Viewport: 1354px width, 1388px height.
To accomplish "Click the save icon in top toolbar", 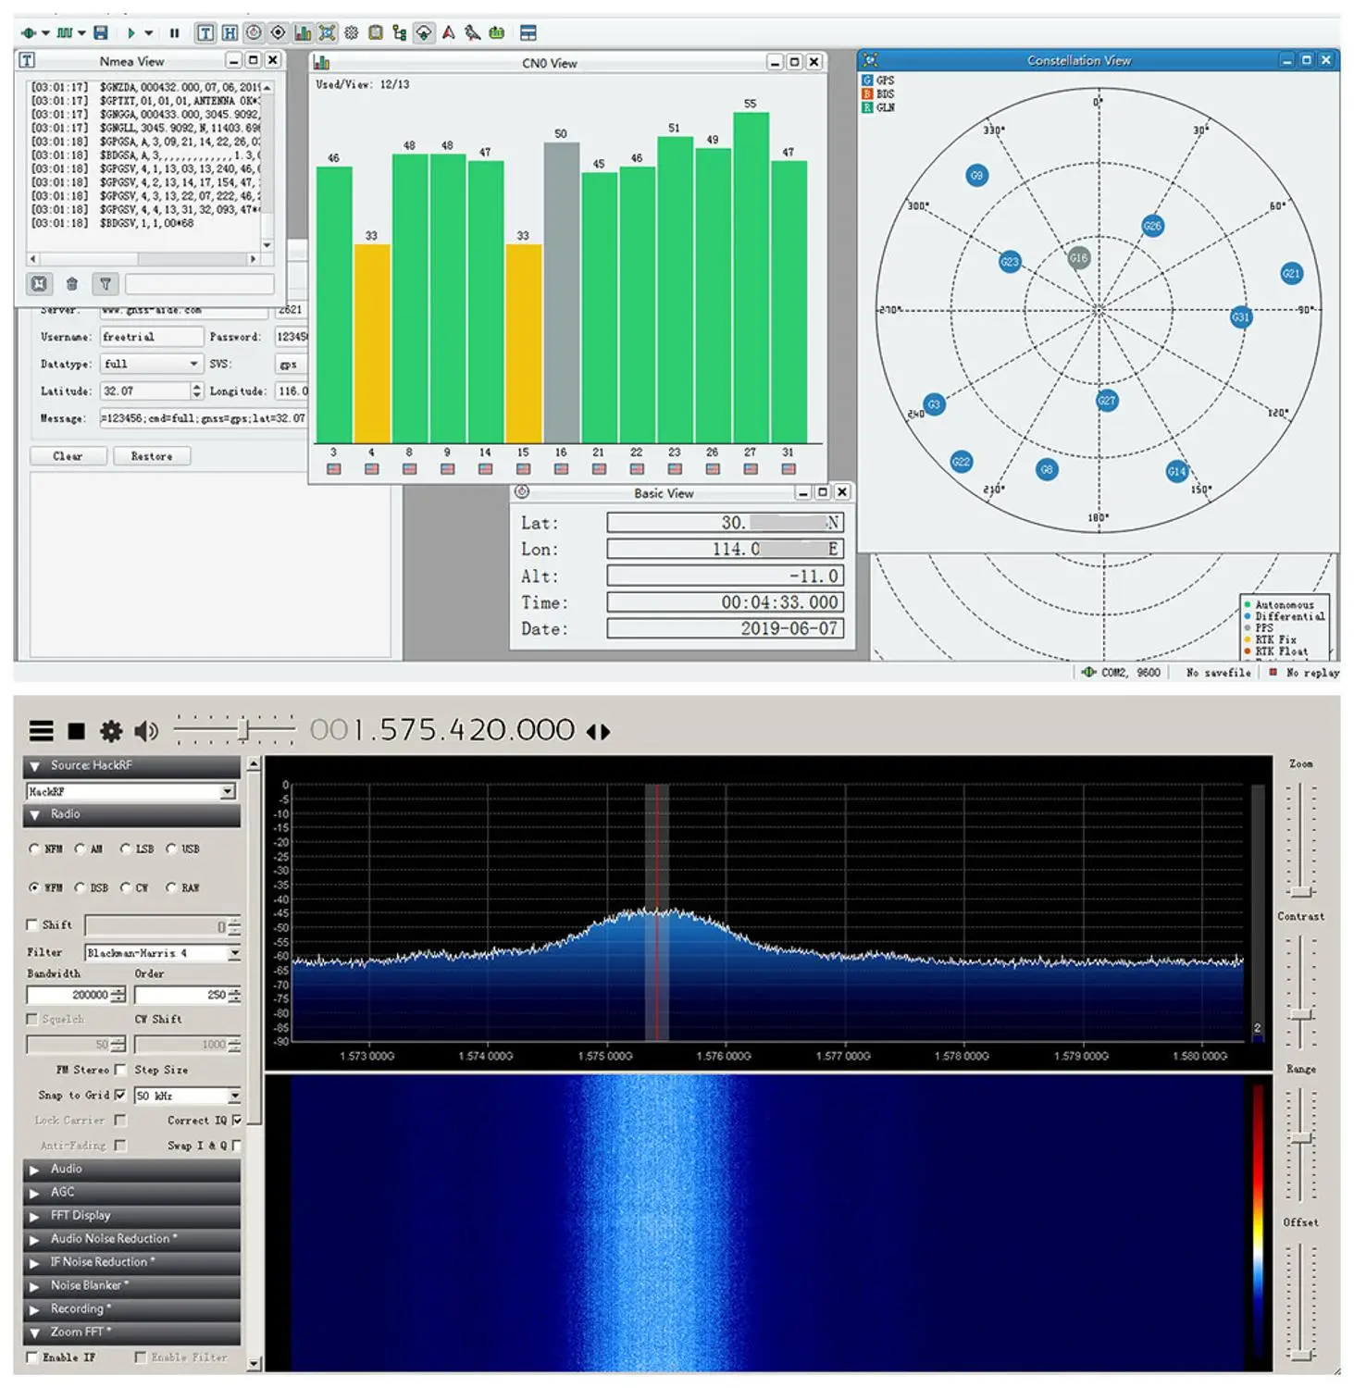I will 101,33.
